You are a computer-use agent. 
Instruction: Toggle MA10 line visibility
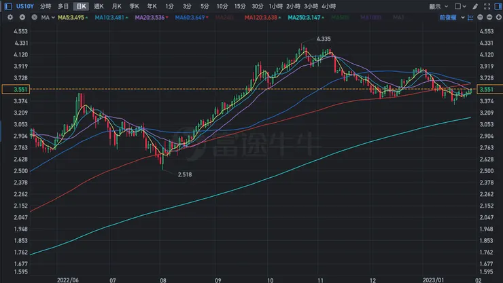tap(111, 17)
